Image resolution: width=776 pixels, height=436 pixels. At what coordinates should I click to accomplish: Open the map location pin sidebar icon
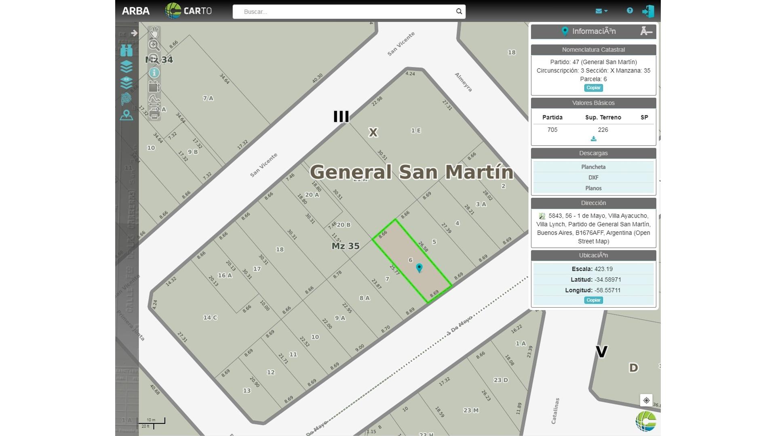point(127,115)
